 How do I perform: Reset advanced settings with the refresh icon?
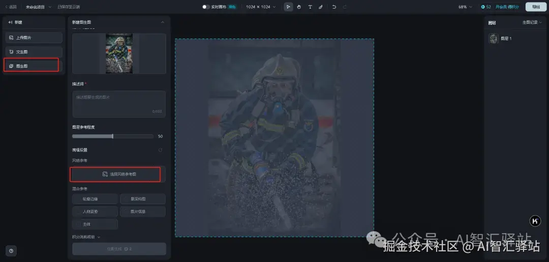tap(160, 150)
